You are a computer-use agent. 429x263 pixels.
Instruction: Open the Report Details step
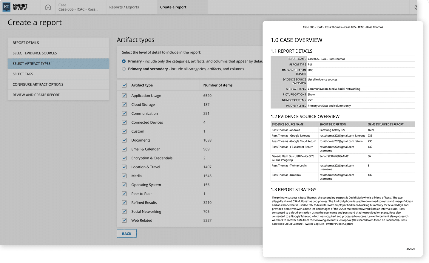[58, 43]
